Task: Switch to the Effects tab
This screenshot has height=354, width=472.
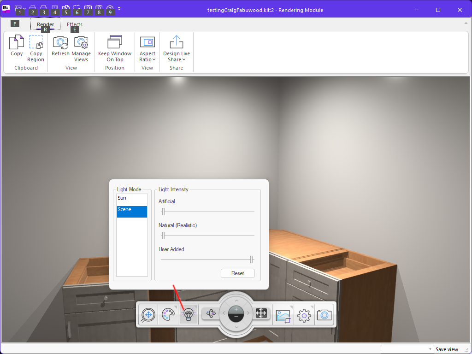Action: click(75, 24)
